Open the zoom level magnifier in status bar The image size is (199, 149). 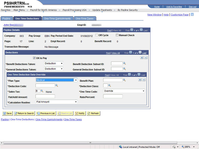183,147
